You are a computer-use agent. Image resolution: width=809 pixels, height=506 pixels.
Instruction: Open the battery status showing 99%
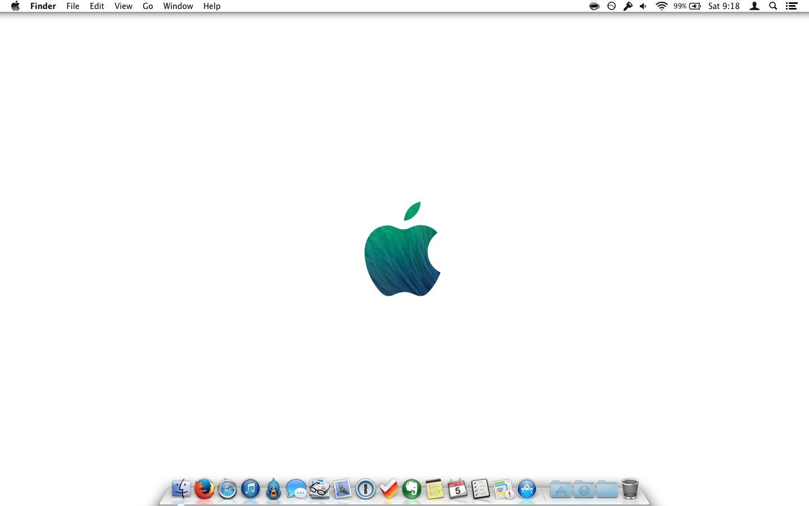click(687, 6)
